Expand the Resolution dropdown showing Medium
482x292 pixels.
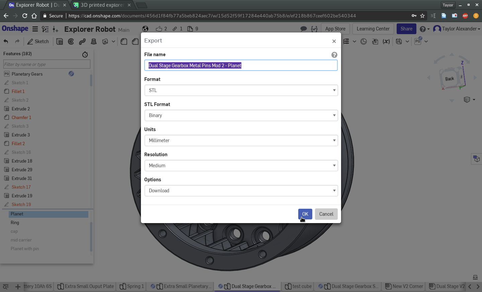241,166
